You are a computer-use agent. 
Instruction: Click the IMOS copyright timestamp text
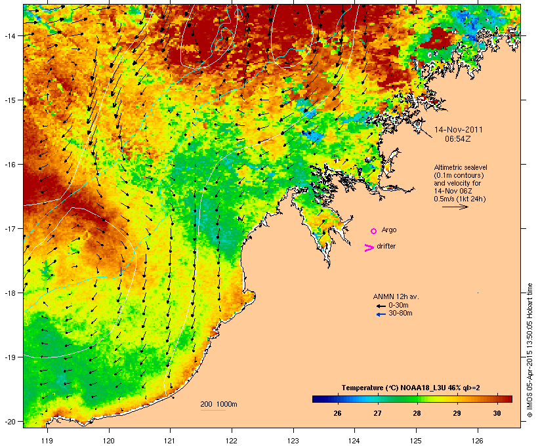click(x=529, y=351)
